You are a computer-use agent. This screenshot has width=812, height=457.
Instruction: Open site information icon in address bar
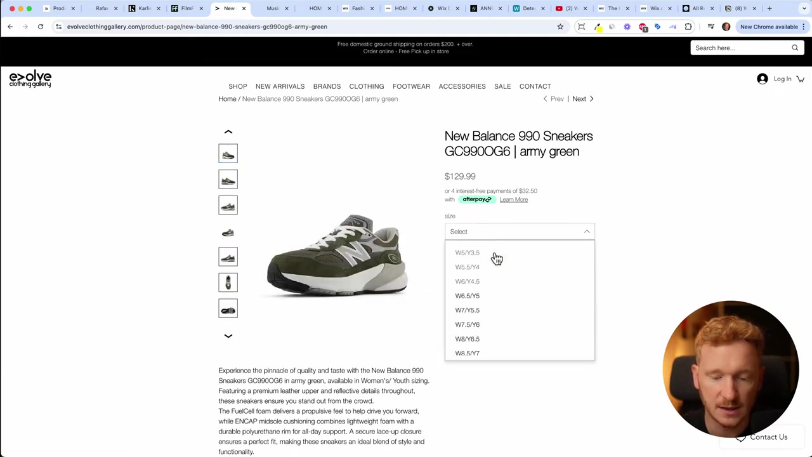[x=58, y=27]
